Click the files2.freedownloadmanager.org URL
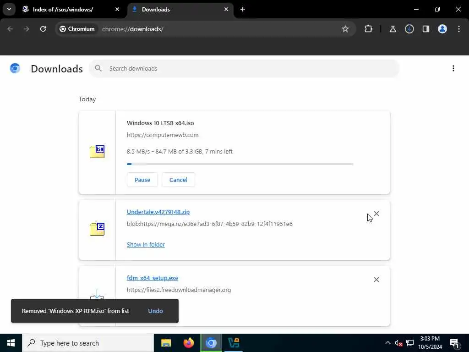The width and height of the screenshot is (469, 352). coord(179,290)
